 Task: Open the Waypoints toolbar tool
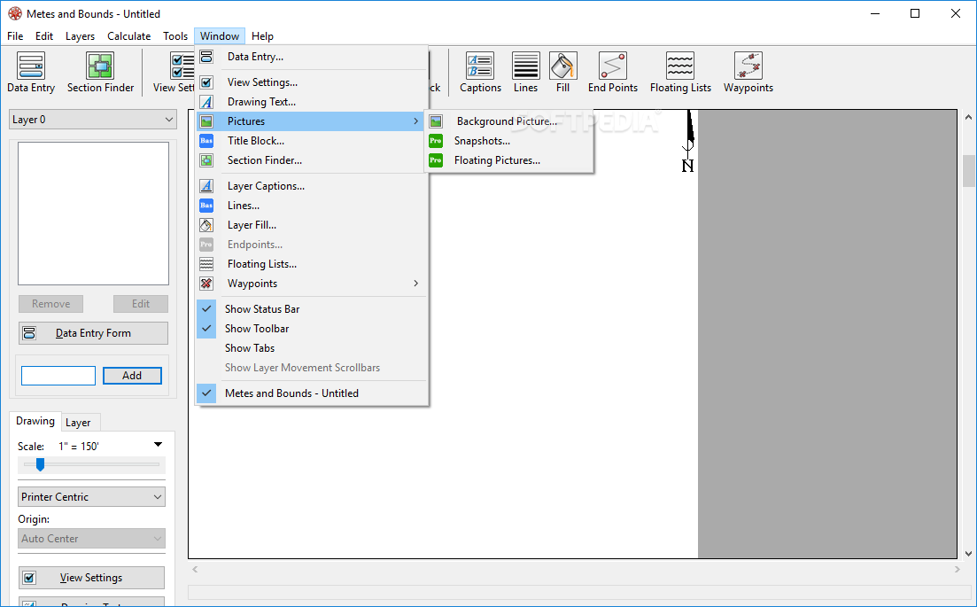click(748, 73)
